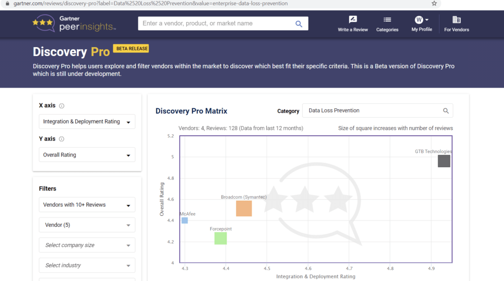
Task: Click the Filters heading
Action: [x=48, y=188]
